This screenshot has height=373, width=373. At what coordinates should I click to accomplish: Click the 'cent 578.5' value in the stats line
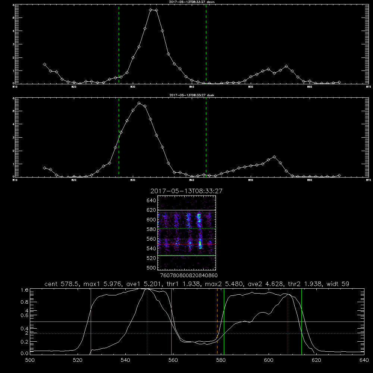pos(63,284)
